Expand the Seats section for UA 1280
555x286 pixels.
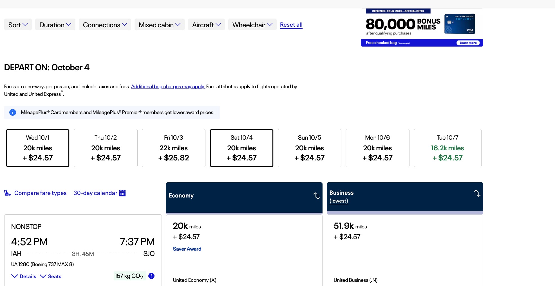pos(51,276)
